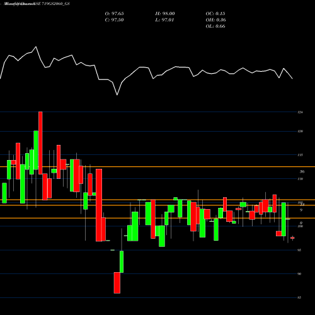315x315 pixels.
Task: Click the 90 price axis label
Action: tap(299, 274)
